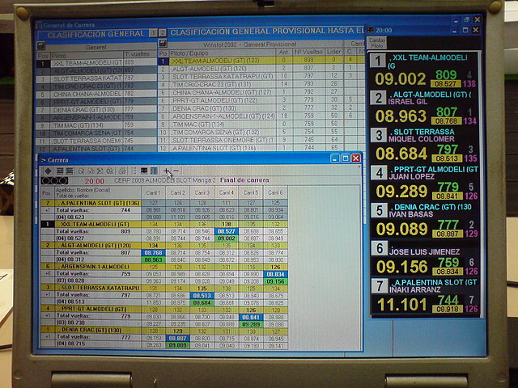This screenshot has width=518, height=388.
Task: Click the Carril 5 column header
Action: tap(251, 192)
